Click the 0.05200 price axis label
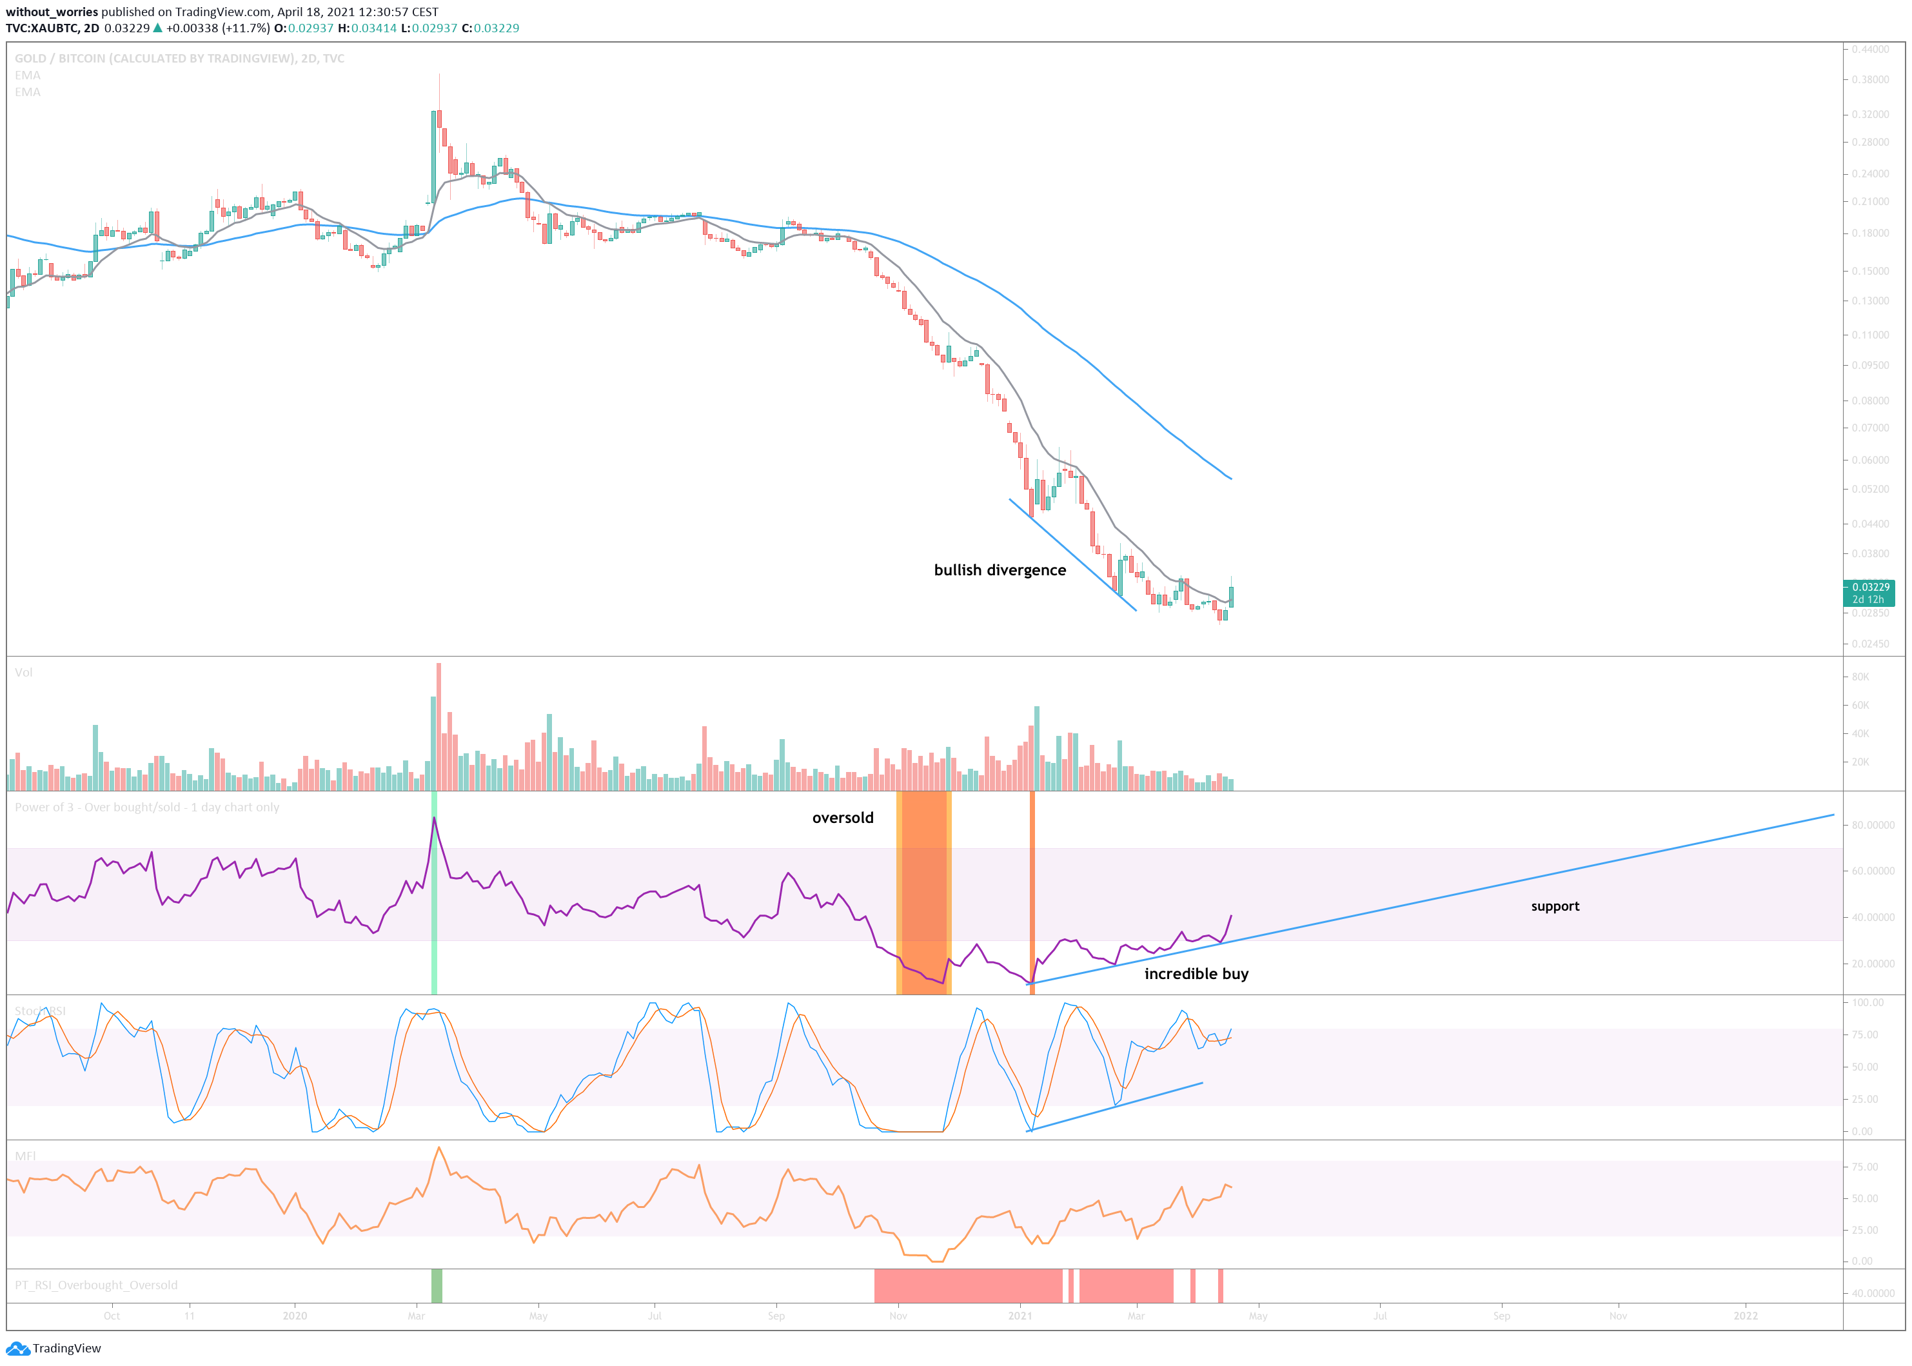 (1870, 489)
